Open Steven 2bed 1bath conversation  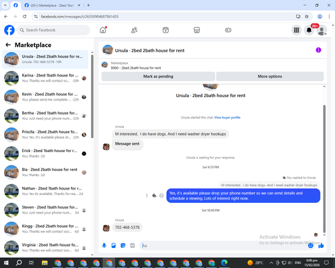point(45,210)
